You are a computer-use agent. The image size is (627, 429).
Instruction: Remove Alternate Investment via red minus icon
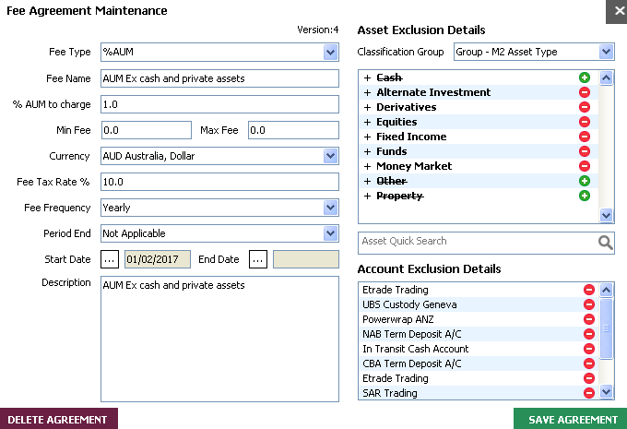point(584,93)
